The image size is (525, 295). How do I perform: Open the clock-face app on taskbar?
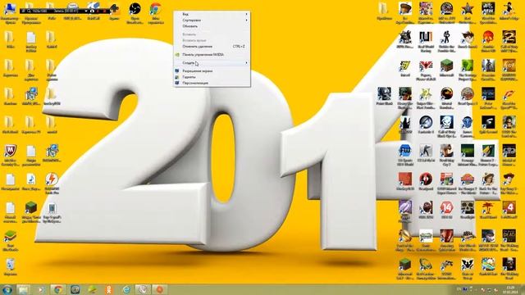[x=143, y=289]
